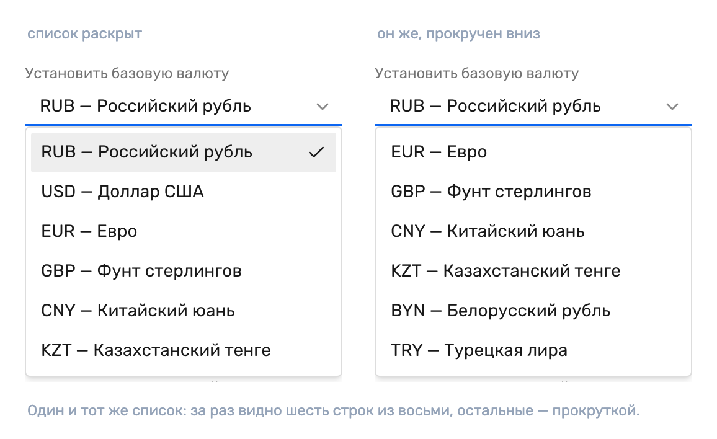The image size is (717, 439).
Task: Choose USD — Доллар США option
Action: [x=184, y=192]
